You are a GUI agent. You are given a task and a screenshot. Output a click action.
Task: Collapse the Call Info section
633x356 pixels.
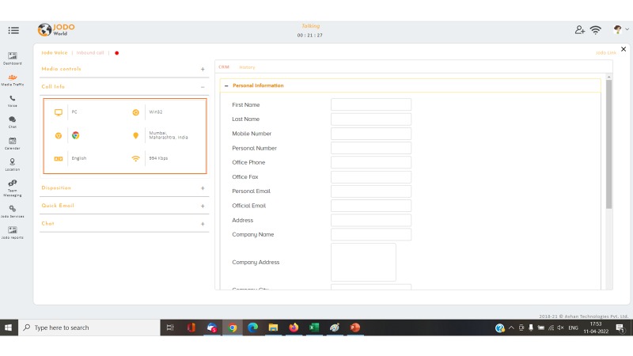[x=203, y=86]
